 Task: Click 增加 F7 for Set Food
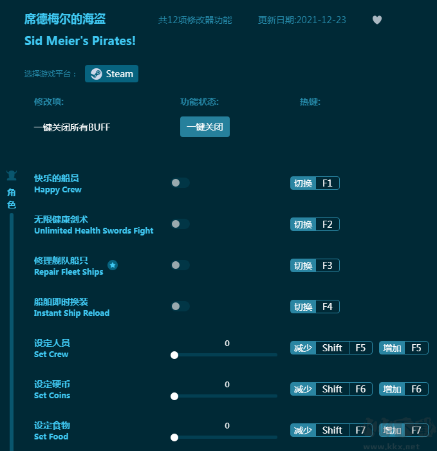[x=404, y=430]
